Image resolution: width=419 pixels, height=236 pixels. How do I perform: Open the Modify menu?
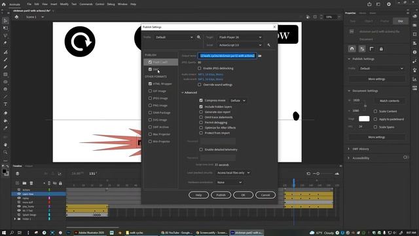click(64, 5)
